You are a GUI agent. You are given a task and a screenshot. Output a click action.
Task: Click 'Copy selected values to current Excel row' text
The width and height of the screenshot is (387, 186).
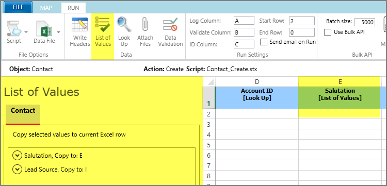(x=69, y=134)
